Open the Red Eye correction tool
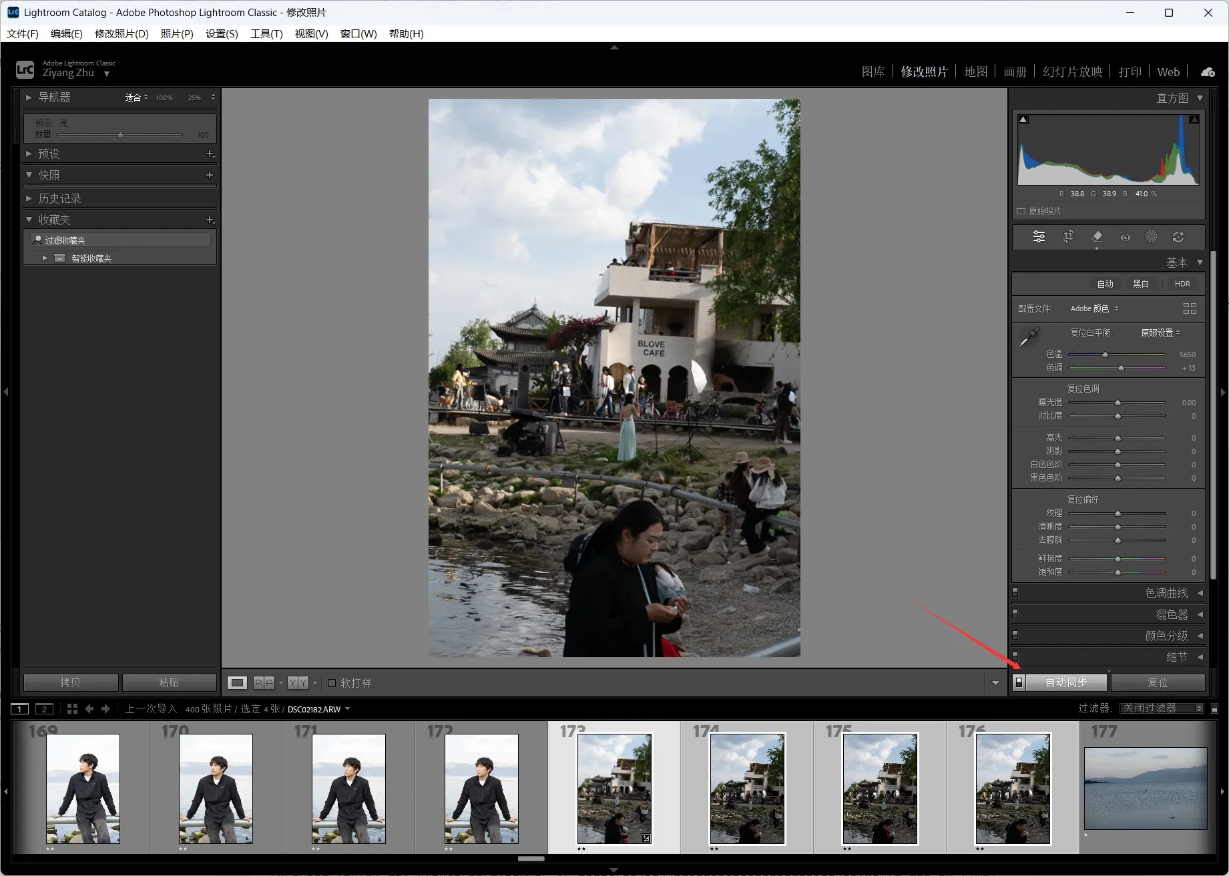Image resolution: width=1229 pixels, height=876 pixels. pos(1125,236)
